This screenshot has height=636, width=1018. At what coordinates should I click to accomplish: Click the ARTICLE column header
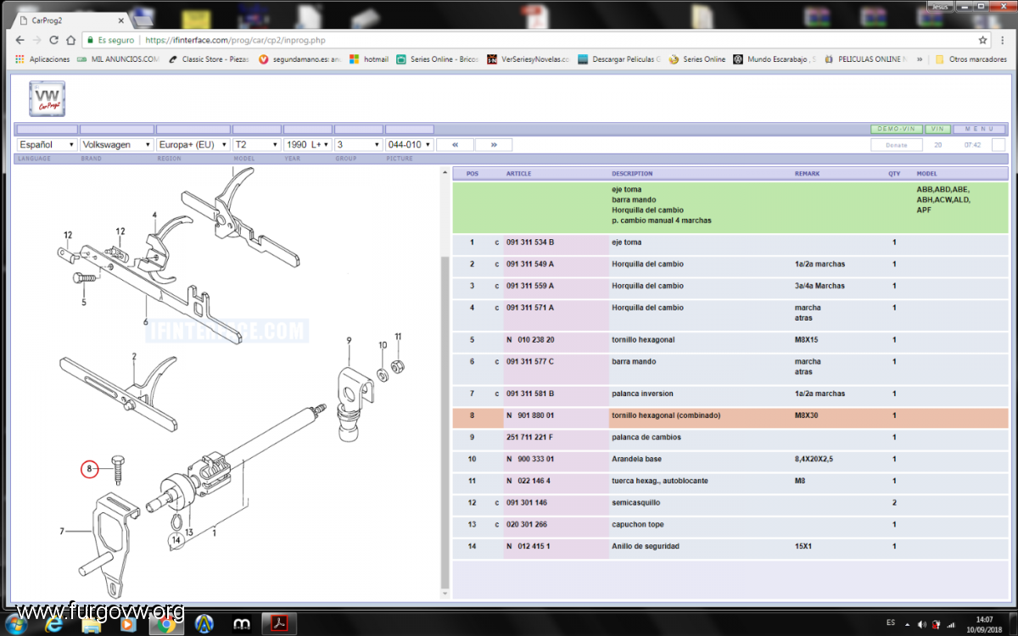point(518,174)
